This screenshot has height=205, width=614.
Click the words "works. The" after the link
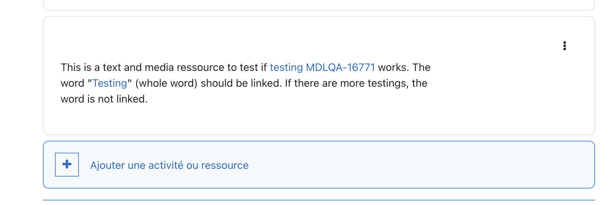coord(404,67)
